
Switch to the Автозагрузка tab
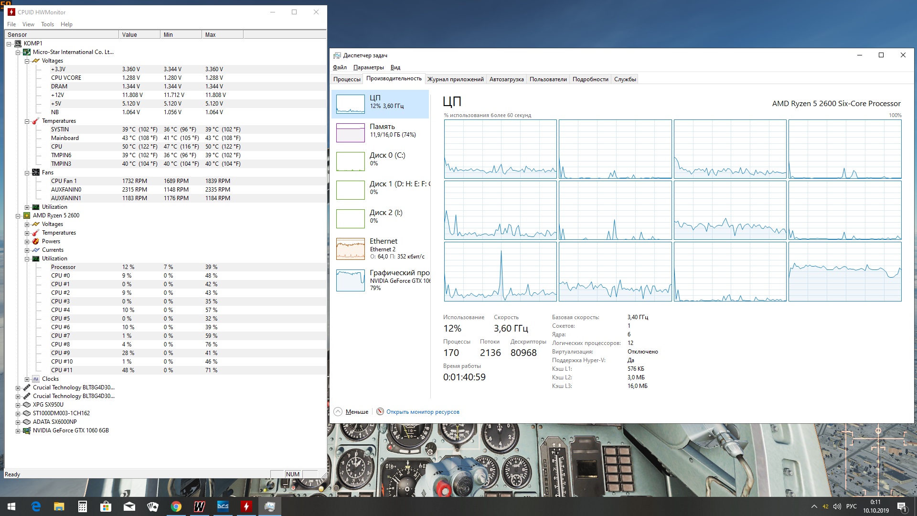click(506, 79)
